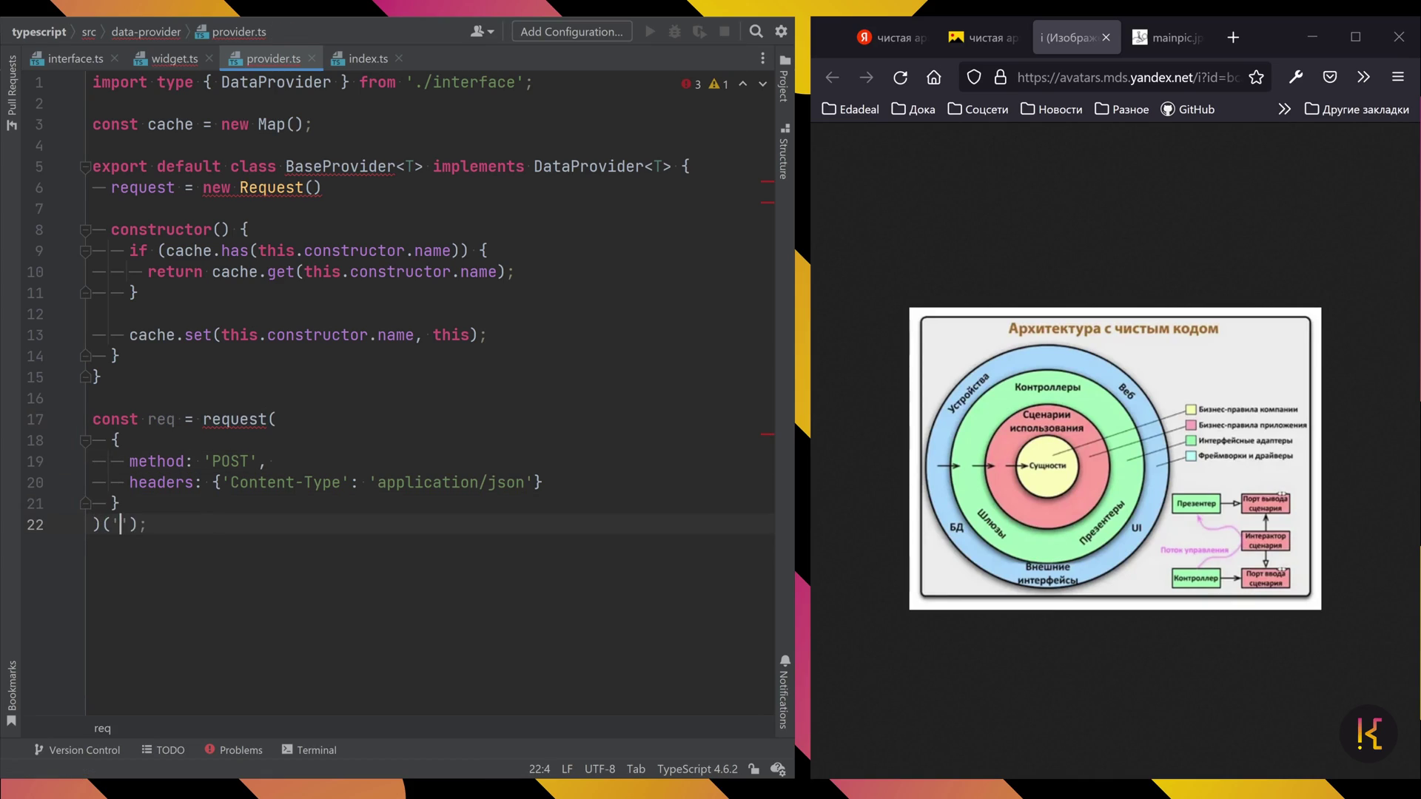Open editor tabs more-options menu
This screenshot has height=799, width=1421.
click(762, 58)
